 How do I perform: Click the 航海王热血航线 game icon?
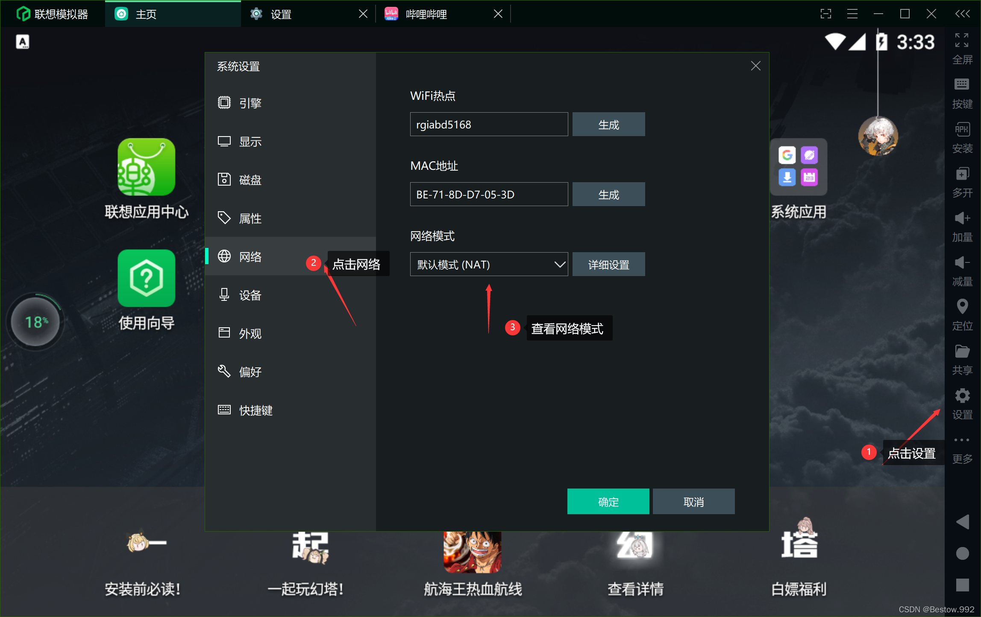473,551
